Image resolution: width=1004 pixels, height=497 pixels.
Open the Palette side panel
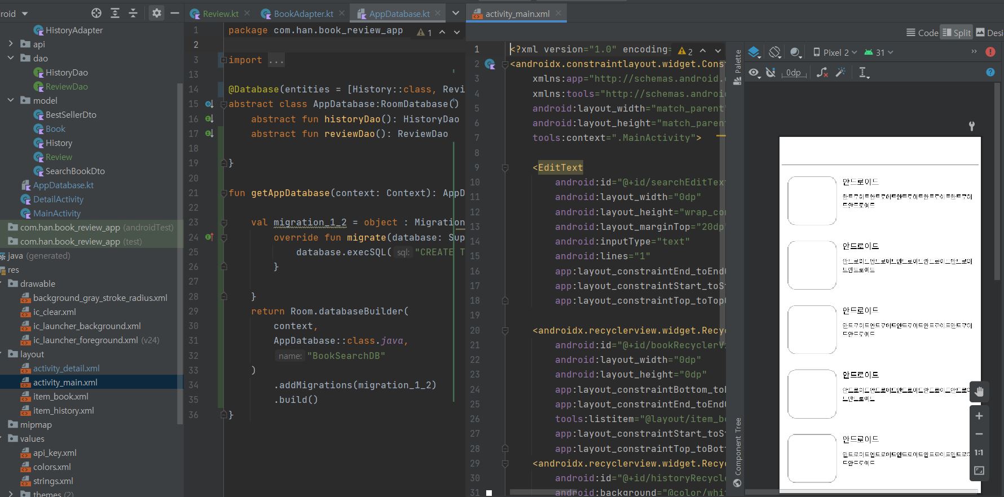[x=737, y=66]
